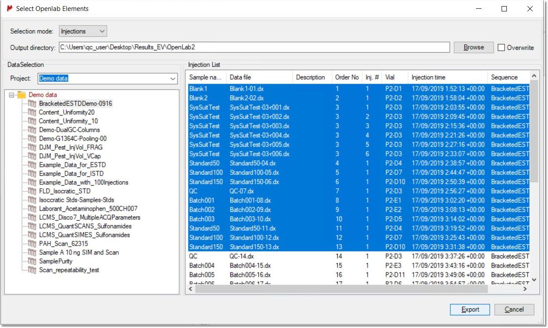Click the sequence icon beside Content_Uniformity_10
The image size is (548, 328).
[x=32, y=121]
